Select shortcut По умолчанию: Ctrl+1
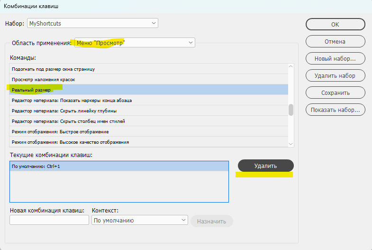This screenshot has width=372, height=250. (x=119, y=166)
